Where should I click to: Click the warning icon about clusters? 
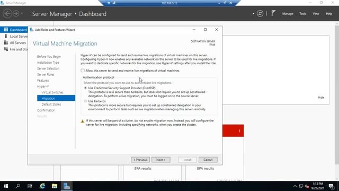[x=83, y=121]
